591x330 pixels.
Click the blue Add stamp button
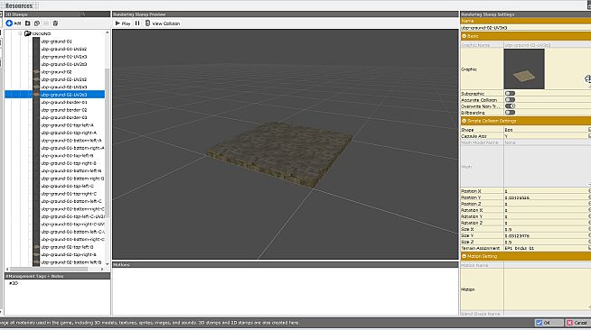point(14,23)
